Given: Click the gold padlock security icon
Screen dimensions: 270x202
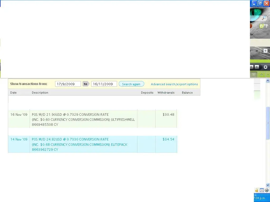Looking at the screenshot, I should pyautogui.click(x=256, y=190).
